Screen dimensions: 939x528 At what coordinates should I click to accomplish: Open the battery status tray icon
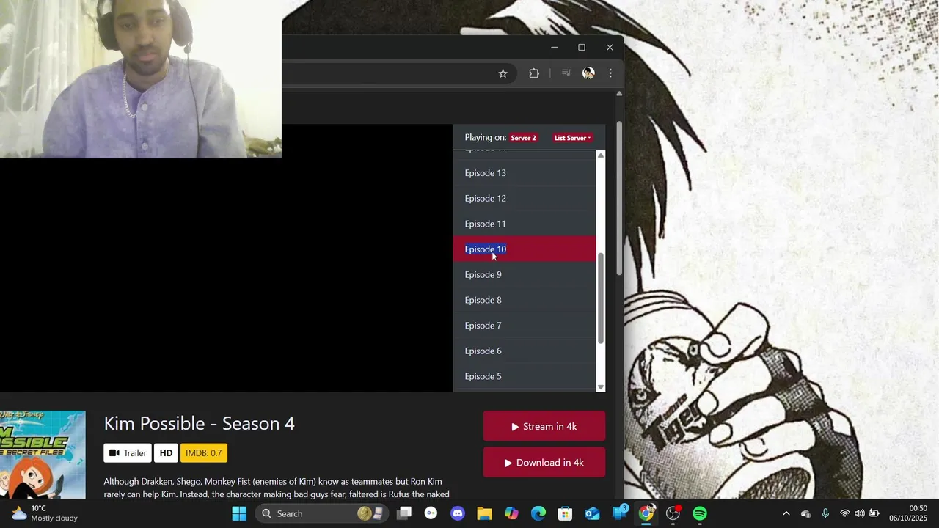tap(874, 513)
